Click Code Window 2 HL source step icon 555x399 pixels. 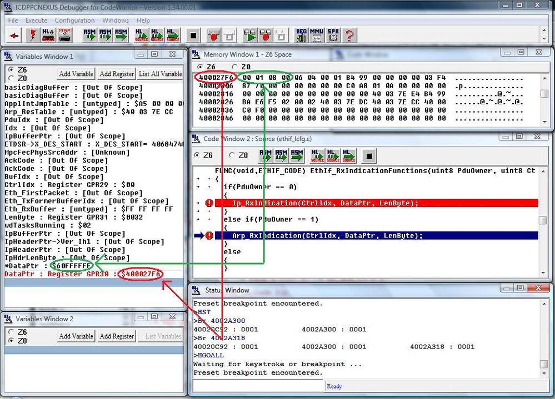pos(317,155)
